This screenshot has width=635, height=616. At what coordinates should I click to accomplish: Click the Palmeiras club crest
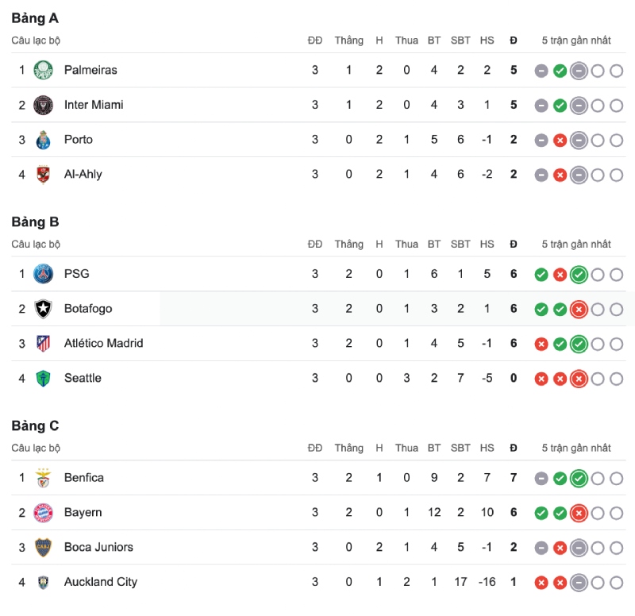(x=43, y=70)
